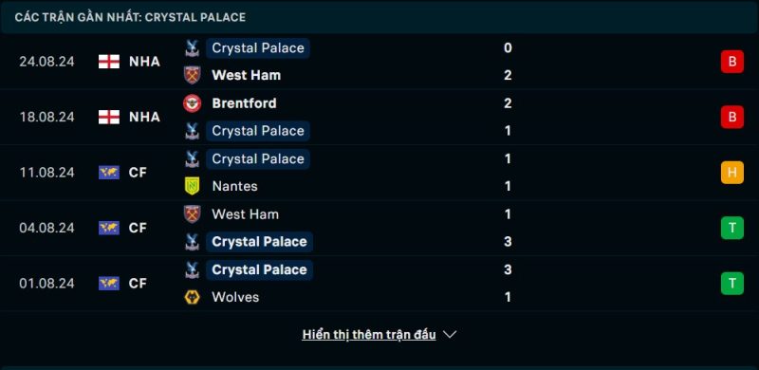Click 'Các trận gần nhất: Crystal Palace' header

[130, 17]
